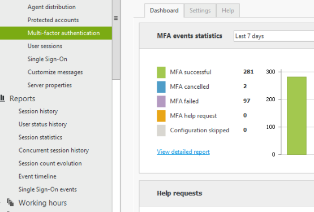Click the green MFA successful legend swatch
Screen dimensions: 314x212
coord(161,72)
